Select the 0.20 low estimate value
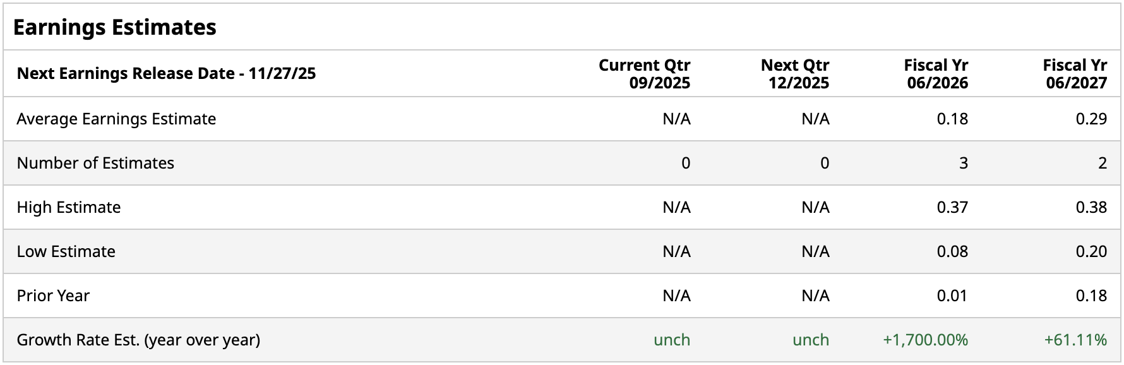 1091,251
